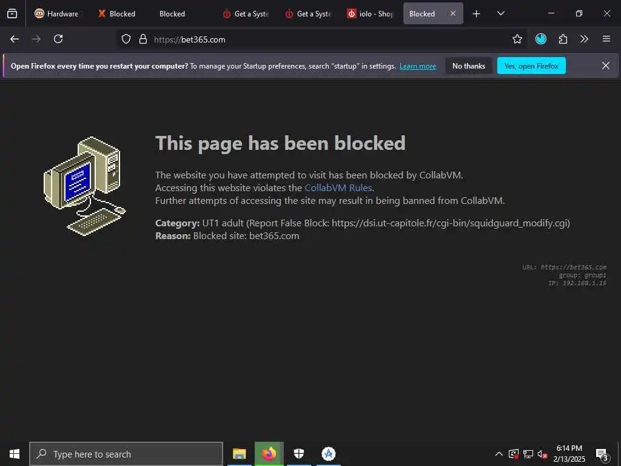
Task: Open File Explorer from taskbar
Action: (x=239, y=454)
